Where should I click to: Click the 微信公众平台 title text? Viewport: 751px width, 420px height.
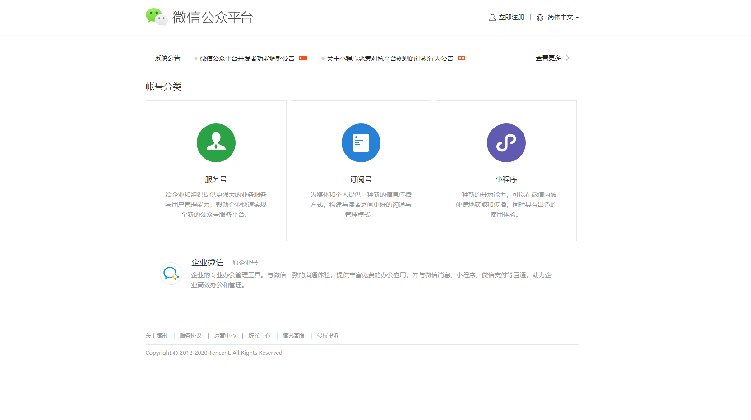click(213, 17)
